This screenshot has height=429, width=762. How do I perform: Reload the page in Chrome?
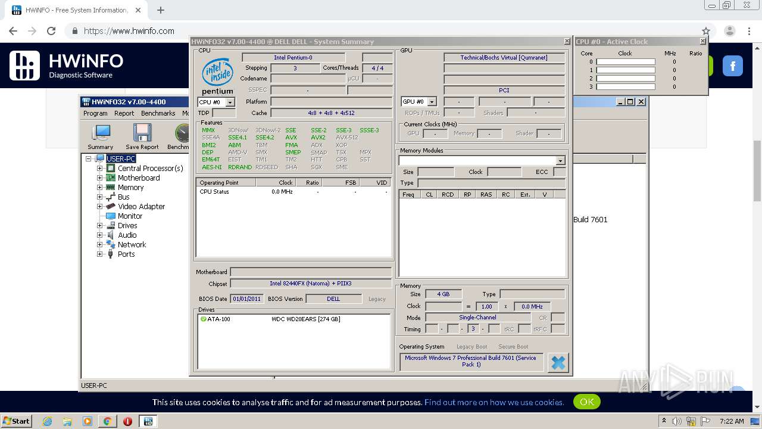click(51, 31)
